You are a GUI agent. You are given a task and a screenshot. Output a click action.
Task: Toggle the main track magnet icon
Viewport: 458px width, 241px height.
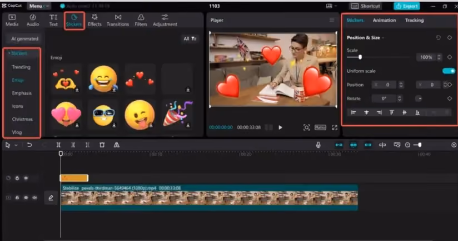point(339,145)
